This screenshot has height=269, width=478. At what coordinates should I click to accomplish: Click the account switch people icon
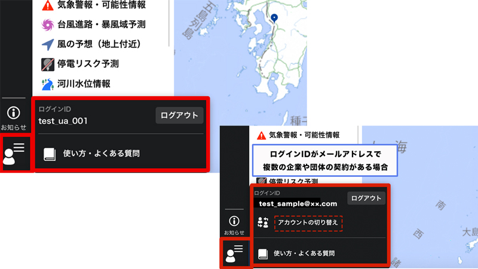[263, 222]
